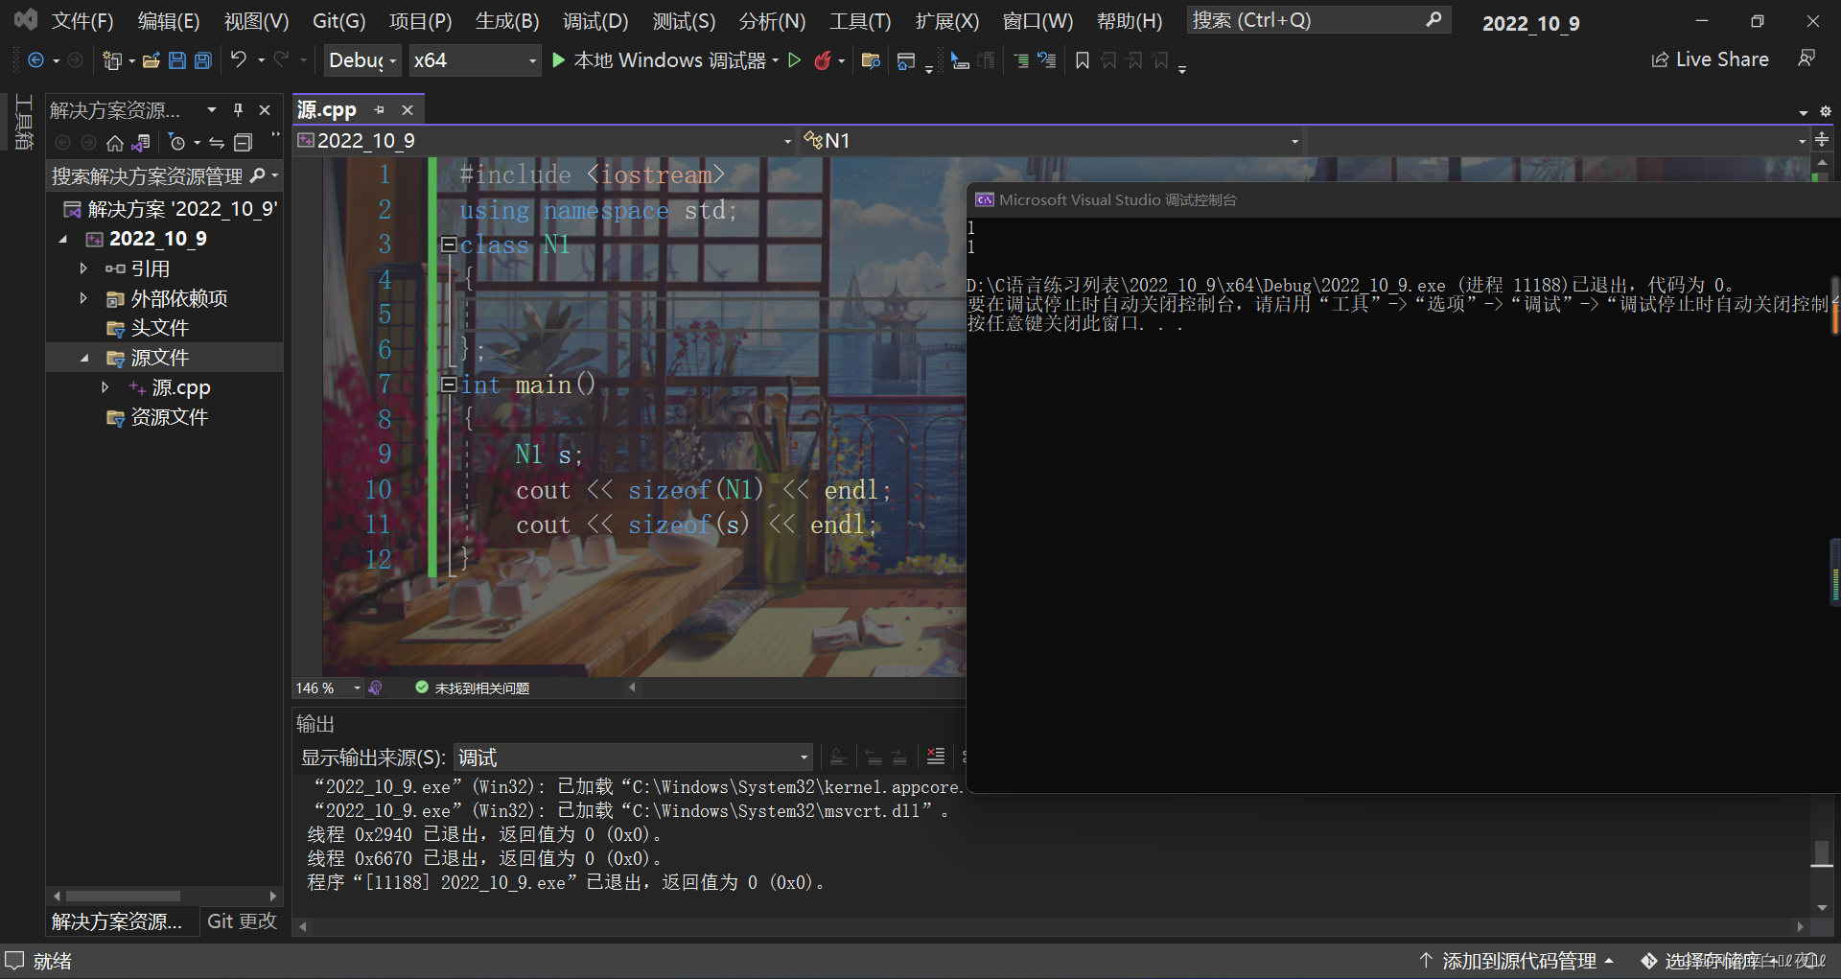Viewport: 1841px width, 979px height.
Task: Open the 文件(F) menu
Action: [82, 21]
